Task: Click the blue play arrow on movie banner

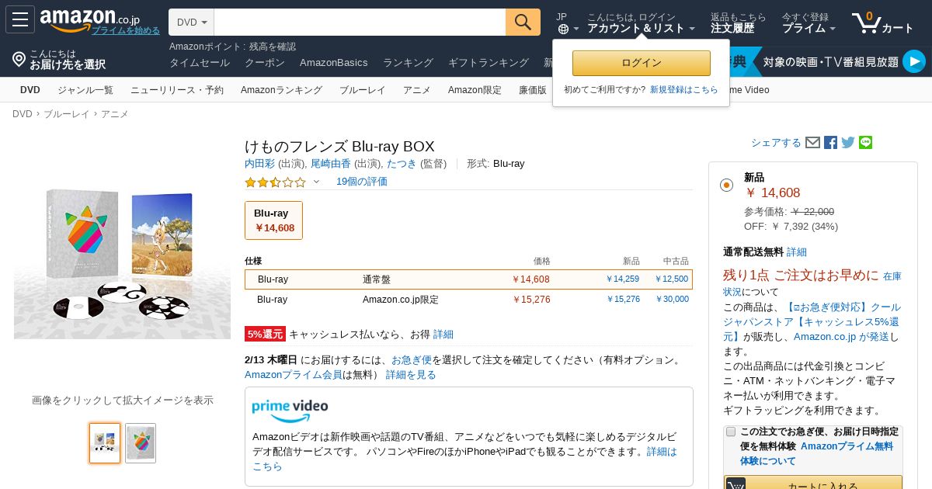Action: point(914,61)
